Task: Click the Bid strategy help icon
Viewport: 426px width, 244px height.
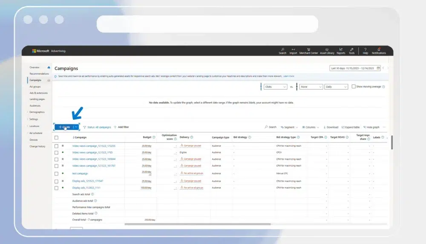Action: pos(250,137)
